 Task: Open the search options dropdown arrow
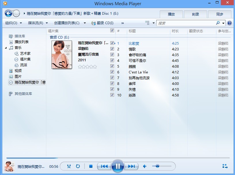pyautogui.click(x=223, y=23)
